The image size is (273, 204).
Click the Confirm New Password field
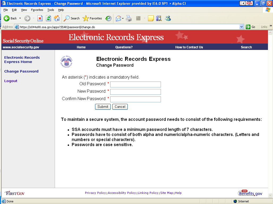click(x=135, y=99)
